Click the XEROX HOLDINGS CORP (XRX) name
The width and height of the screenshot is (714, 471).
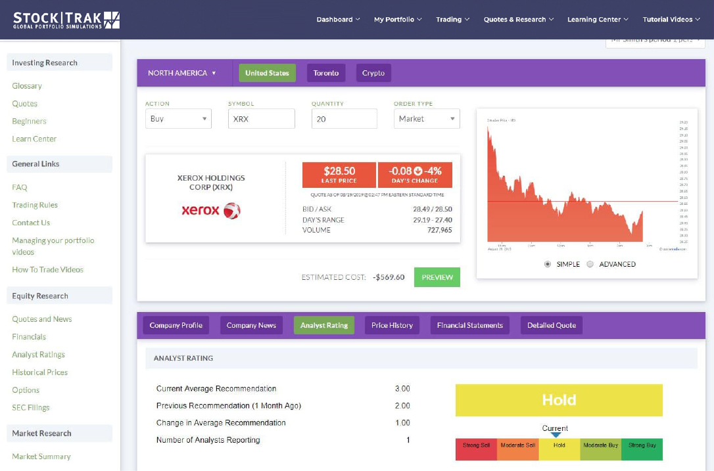[x=211, y=183]
